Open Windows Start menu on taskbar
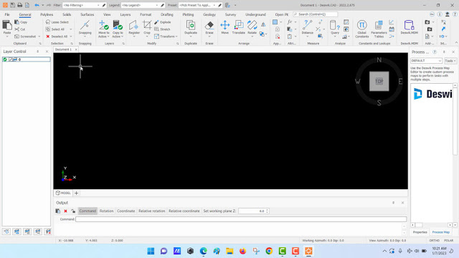Viewport: 459px width, 258px height. pyautogui.click(x=151, y=251)
